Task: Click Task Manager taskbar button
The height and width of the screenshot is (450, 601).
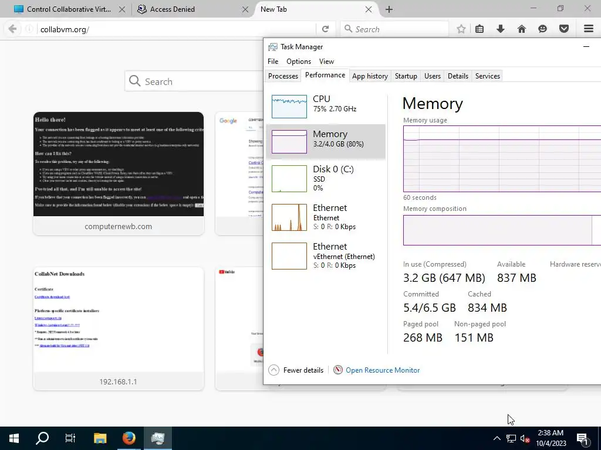Action: point(157,438)
